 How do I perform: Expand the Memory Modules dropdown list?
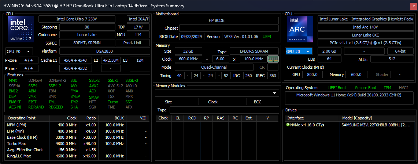pos(275,93)
